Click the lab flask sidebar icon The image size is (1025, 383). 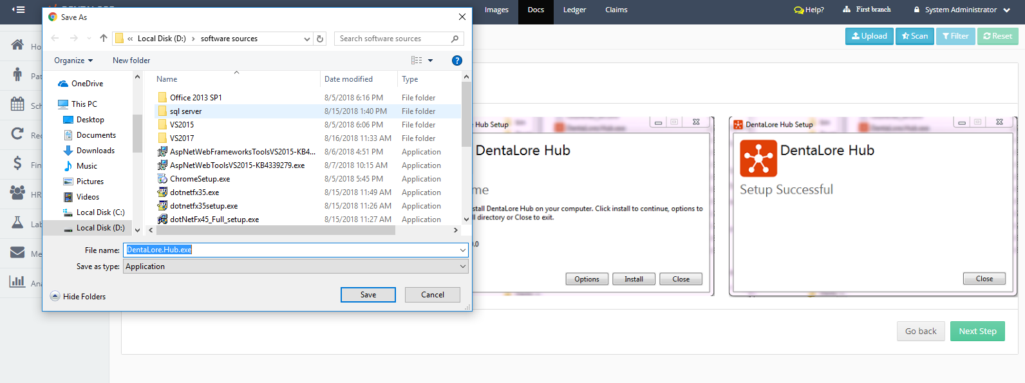pyautogui.click(x=18, y=223)
